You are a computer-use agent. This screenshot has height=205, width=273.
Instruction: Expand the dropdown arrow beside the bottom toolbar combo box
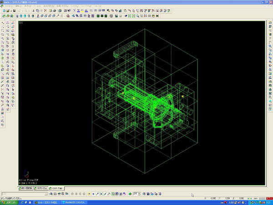(x=138, y=194)
